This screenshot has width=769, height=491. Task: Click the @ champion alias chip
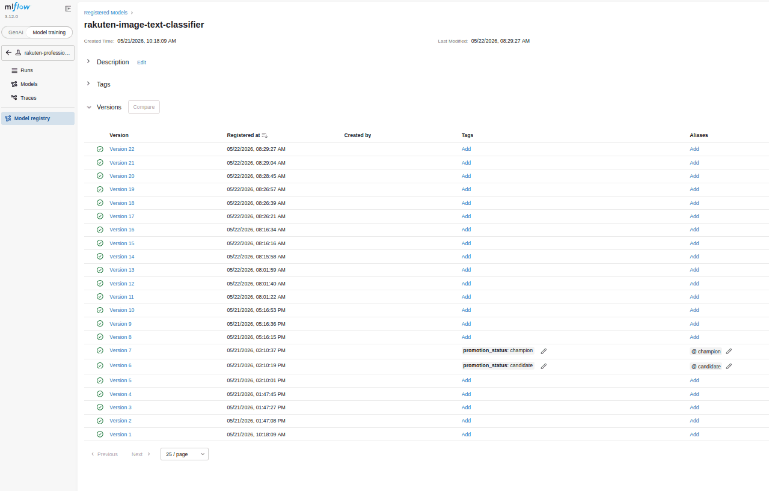point(706,352)
